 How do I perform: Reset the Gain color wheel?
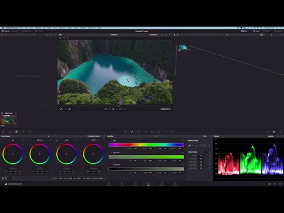78,140
